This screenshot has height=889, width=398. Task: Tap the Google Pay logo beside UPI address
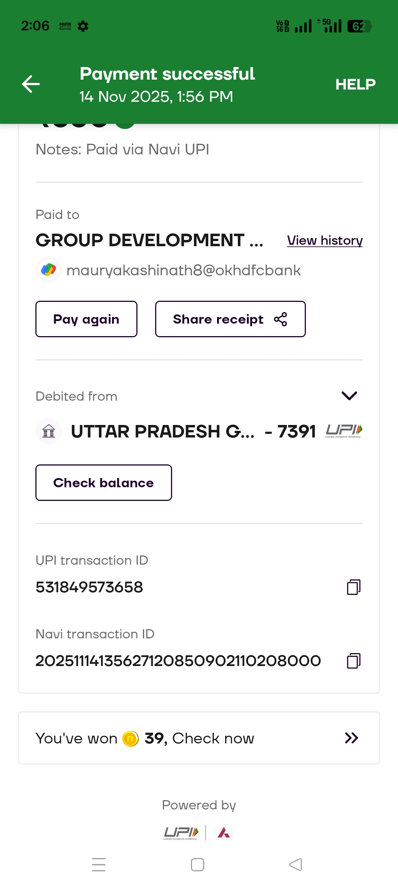pyautogui.click(x=49, y=270)
